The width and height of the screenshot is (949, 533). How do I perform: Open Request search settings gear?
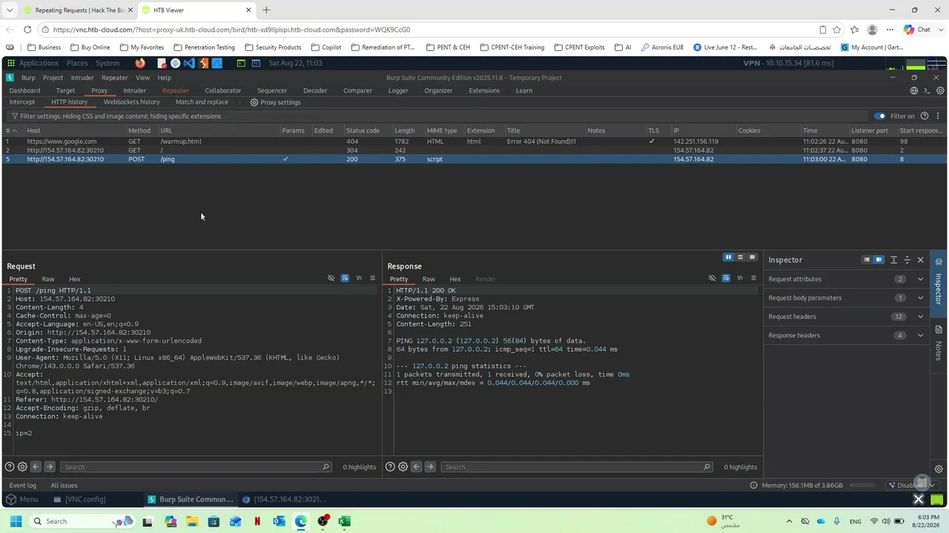[x=22, y=467]
